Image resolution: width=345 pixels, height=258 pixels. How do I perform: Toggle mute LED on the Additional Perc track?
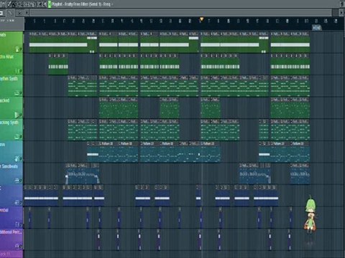tap(21, 246)
